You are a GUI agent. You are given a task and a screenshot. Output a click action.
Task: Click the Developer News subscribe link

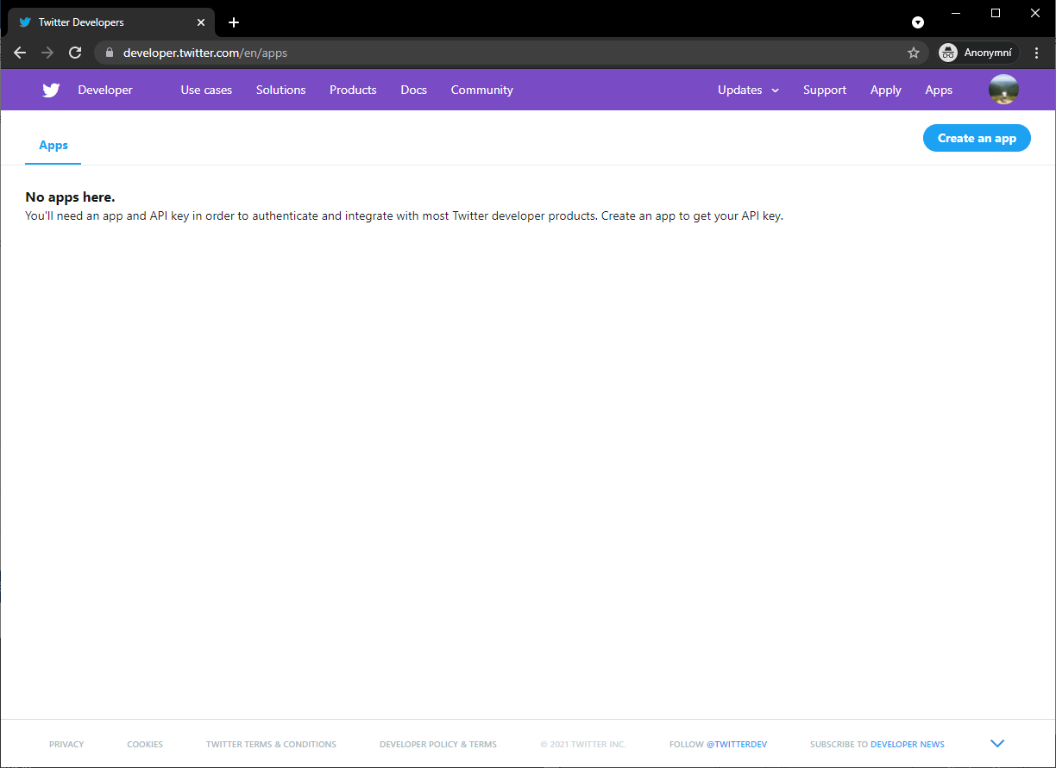(908, 744)
